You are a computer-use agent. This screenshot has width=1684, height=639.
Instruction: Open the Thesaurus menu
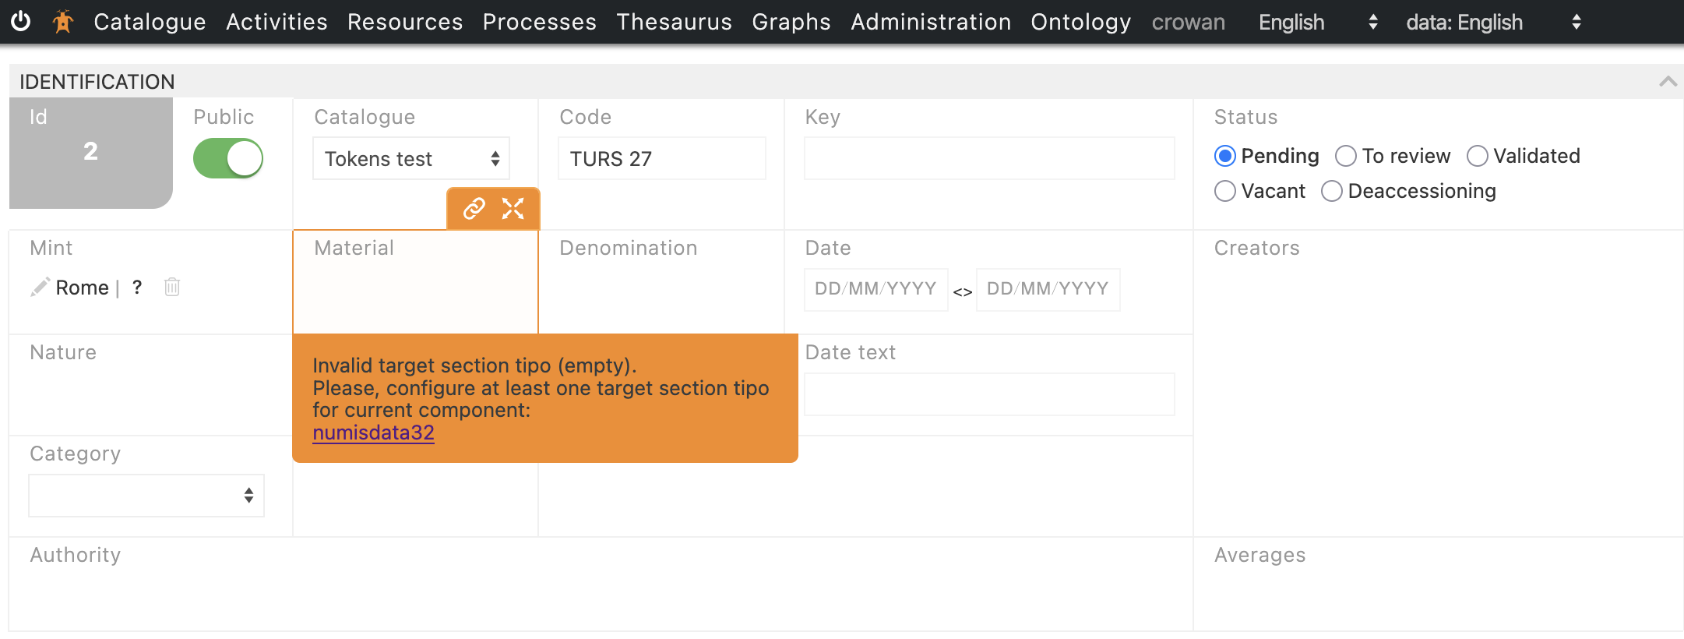[x=674, y=22]
